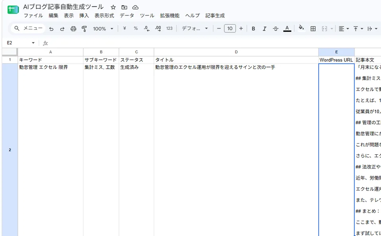Open the 123 number formats menu

pyautogui.click(x=169, y=29)
